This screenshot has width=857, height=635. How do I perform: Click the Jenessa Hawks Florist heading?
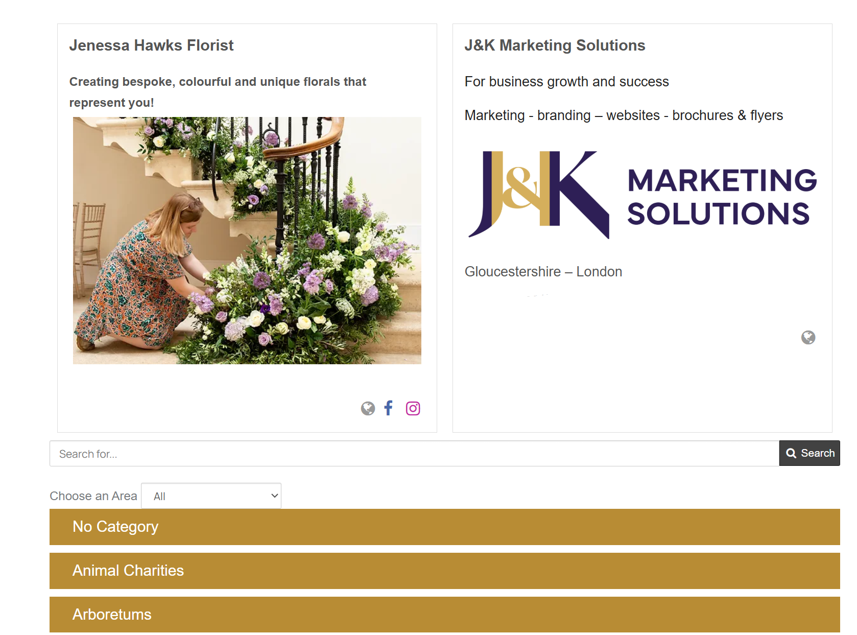tap(151, 45)
